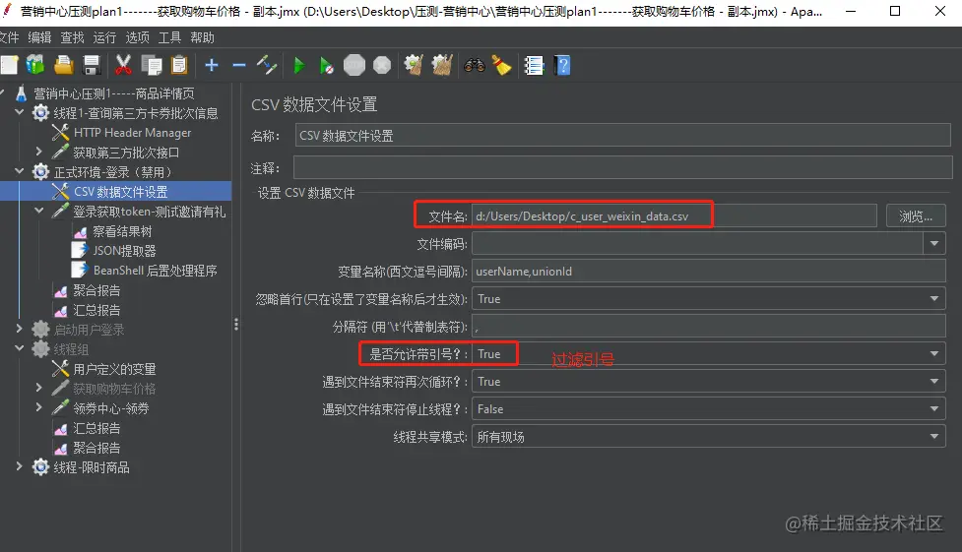This screenshot has height=552, width=962.
Task: Click the Shutdown test icon
Action: tap(382, 65)
